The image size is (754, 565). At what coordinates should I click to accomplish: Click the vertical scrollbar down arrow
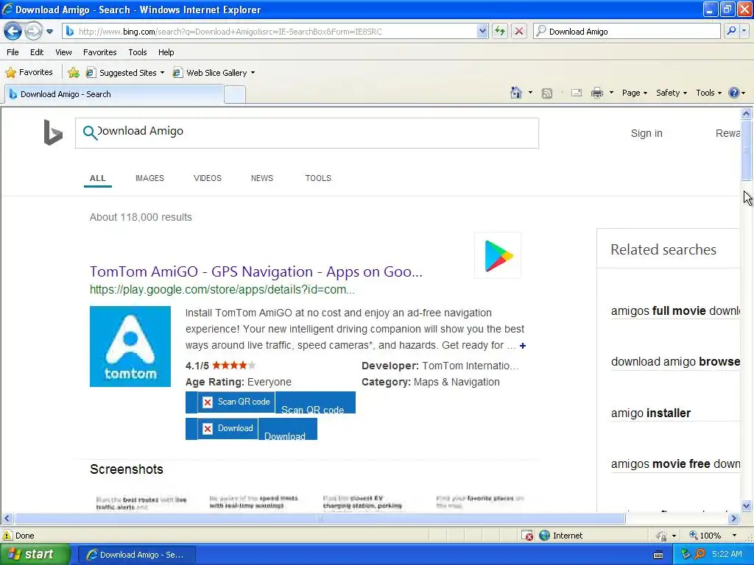(747, 505)
